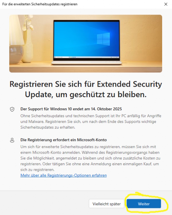Click the Windows logo on laptop screen

[x=103, y=39]
